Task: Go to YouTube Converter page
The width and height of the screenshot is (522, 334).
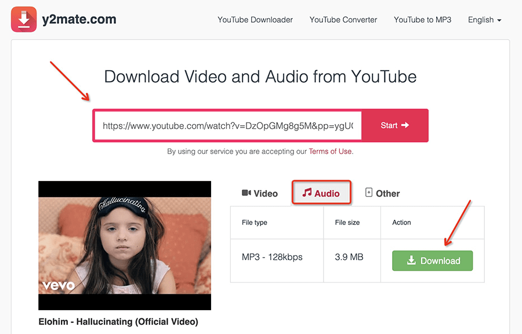Action: 343,20
